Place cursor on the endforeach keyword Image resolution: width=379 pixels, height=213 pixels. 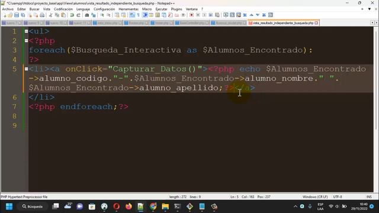pos(86,106)
